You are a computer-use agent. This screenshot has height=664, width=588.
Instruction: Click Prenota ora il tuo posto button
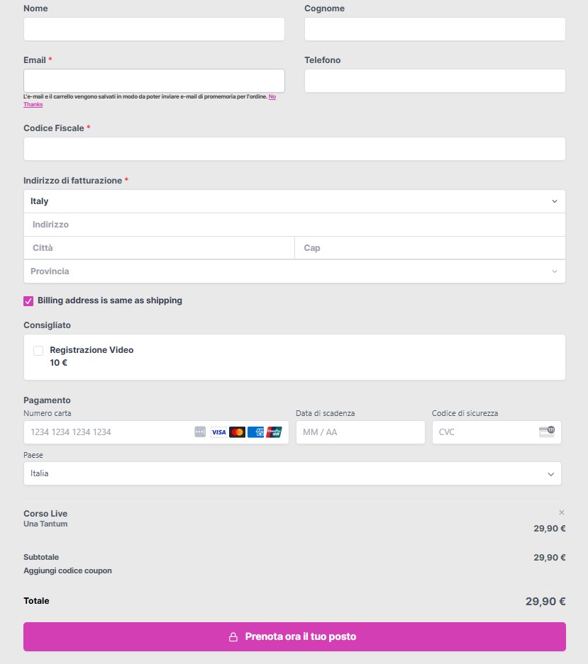(x=294, y=636)
